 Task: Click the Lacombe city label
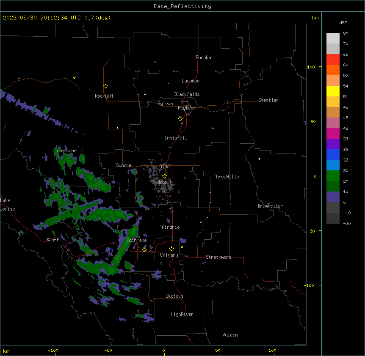click(191, 81)
